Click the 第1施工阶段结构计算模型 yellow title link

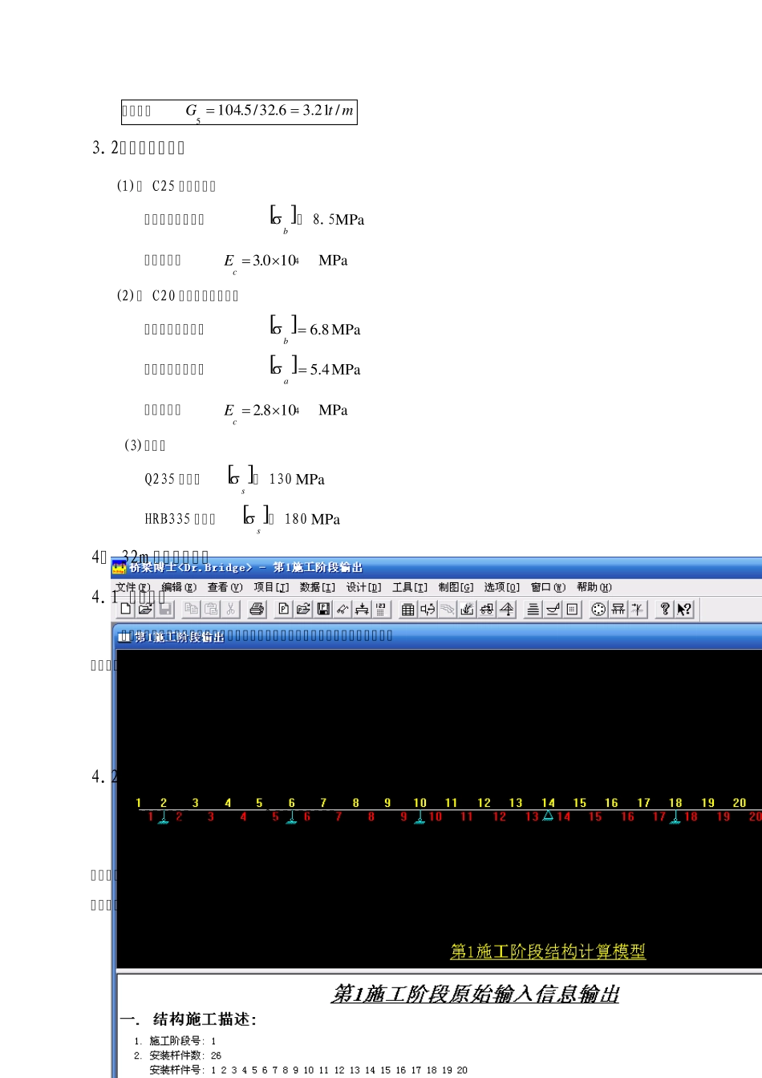click(x=548, y=952)
